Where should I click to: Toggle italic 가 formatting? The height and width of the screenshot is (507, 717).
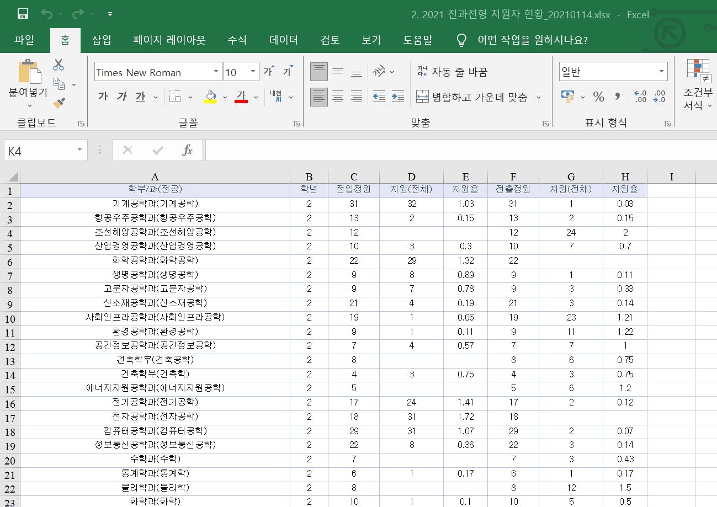coord(122,97)
